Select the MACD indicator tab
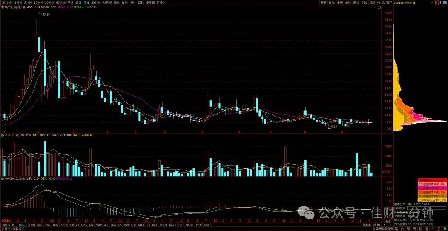The height and width of the screenshot is (231, 448). [x=23, y=225]
